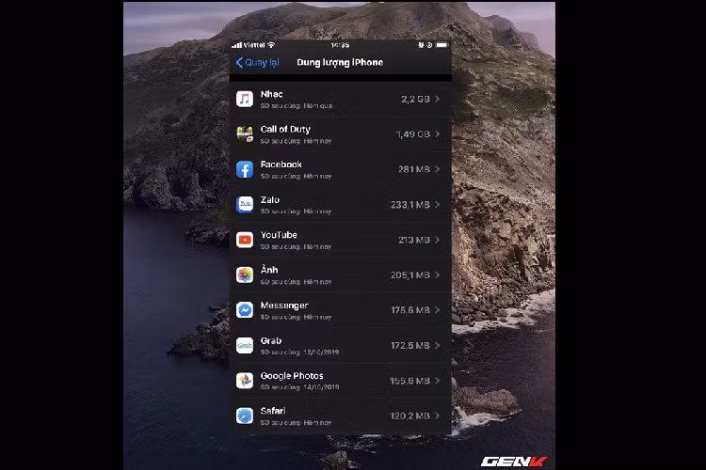The image size is (706, 470).
Task: Tap the cellular signal bars icon
Action: click(x=236, y=45)
